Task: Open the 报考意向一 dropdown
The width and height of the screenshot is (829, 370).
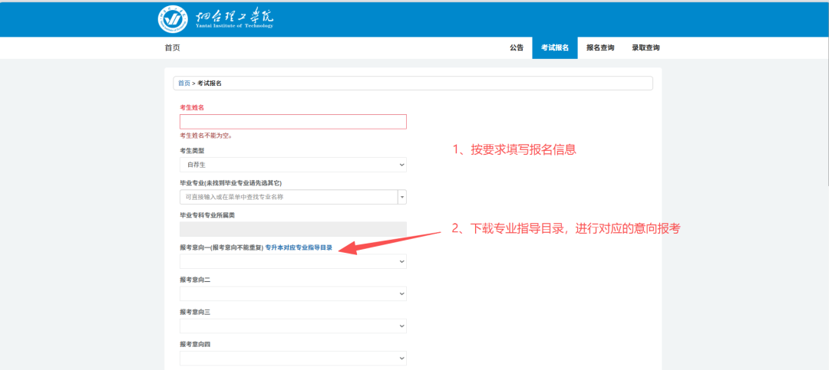Action: [x=292, y=262]
